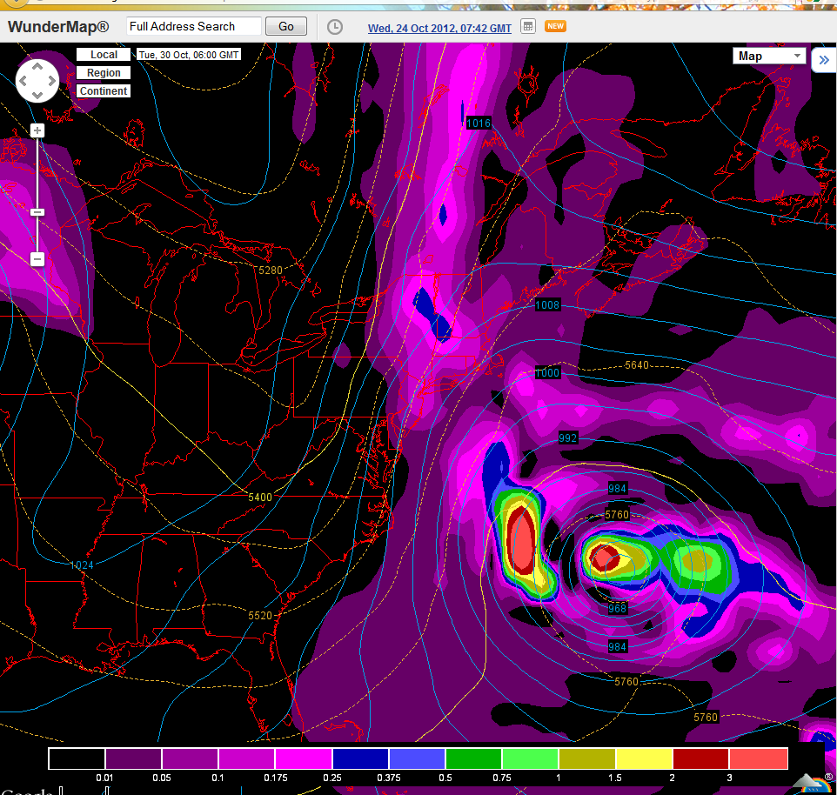Viewport: 837px width, 795px height.
Task: Click the orange NEW badge
Action: pos(555,26)
